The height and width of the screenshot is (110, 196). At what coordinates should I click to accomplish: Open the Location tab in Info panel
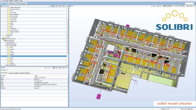(x=11, y=73)
